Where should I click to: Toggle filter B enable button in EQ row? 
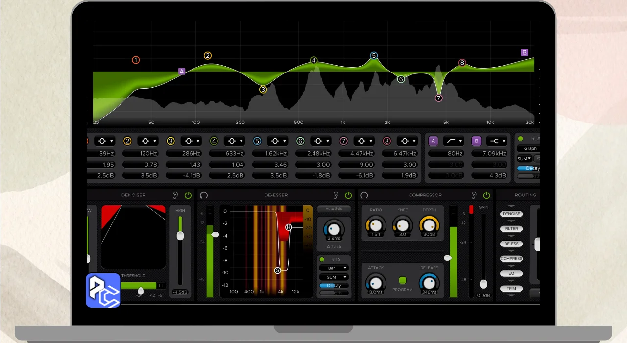(x=476, y=141)
